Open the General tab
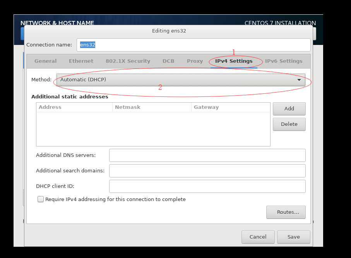351x258 pixels. pyautogui.click(x=45, y=61)
